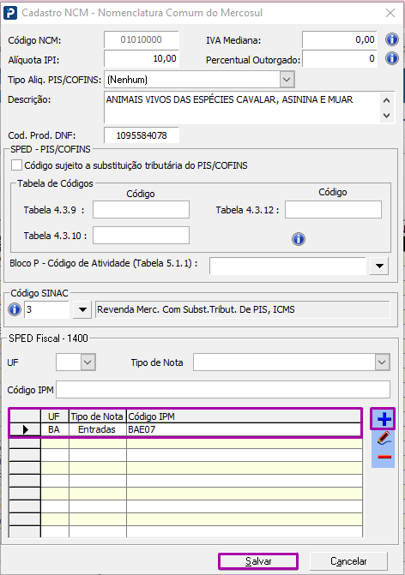The height and width of the screenshot is (575, 405).
Task: Expand the UF dropdown
Action: click(x=88, y=362)
